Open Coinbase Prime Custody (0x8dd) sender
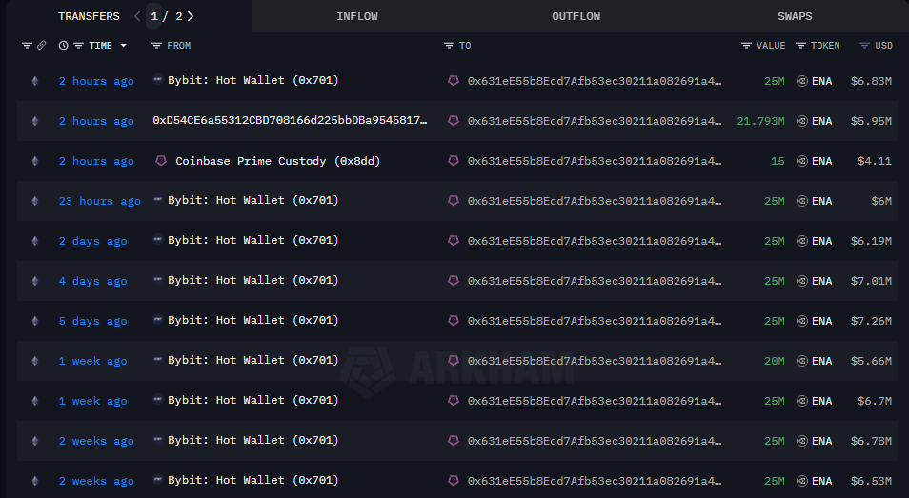Screen dimensions: 909x498 (277, 161)
